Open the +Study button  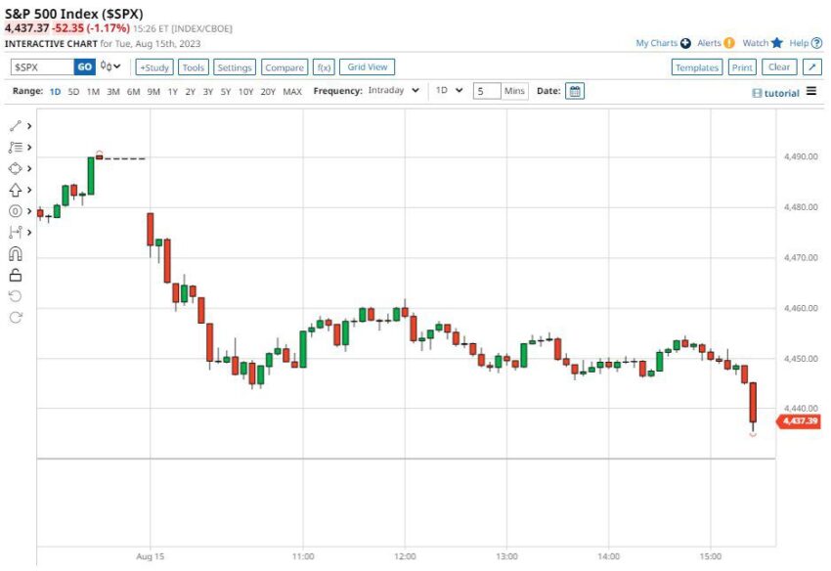click(x=154, y=67)
